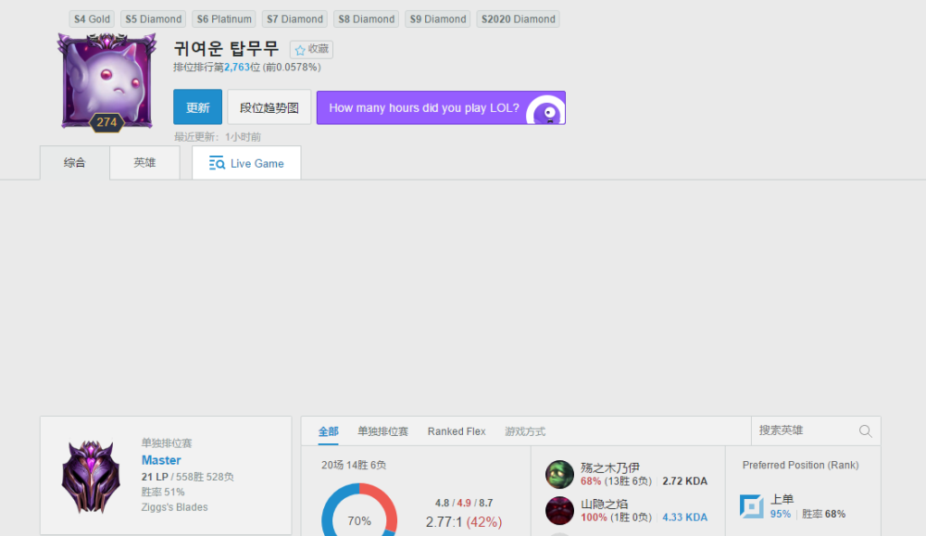926x536 pixels.
Task: Click the blue 更新 update button
Action: click(198, 106)
